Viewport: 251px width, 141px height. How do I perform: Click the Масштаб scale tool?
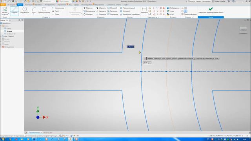pos(112,8)
